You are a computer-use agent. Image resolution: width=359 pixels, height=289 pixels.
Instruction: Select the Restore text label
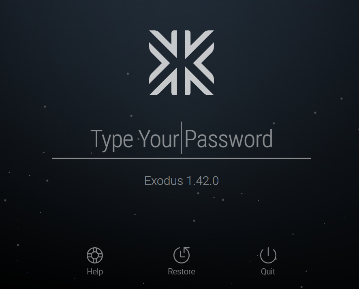(182, 272)
